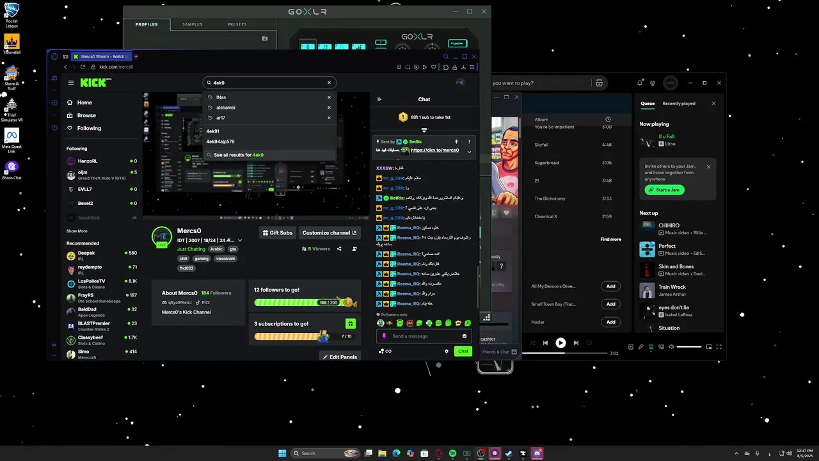Remove 'INas' from search history
819x461 pixels.
pyautogui.click(x=329, y=97)
